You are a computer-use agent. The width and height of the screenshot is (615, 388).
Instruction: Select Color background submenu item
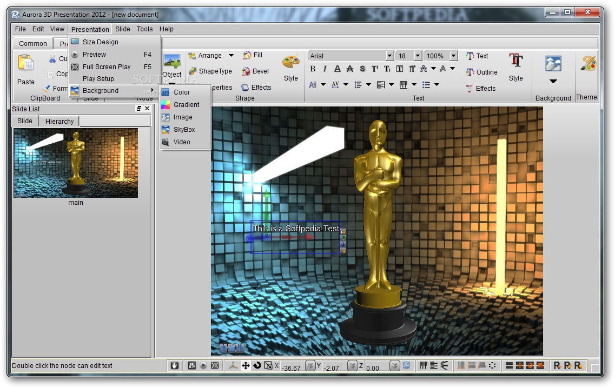coord(185,92)
